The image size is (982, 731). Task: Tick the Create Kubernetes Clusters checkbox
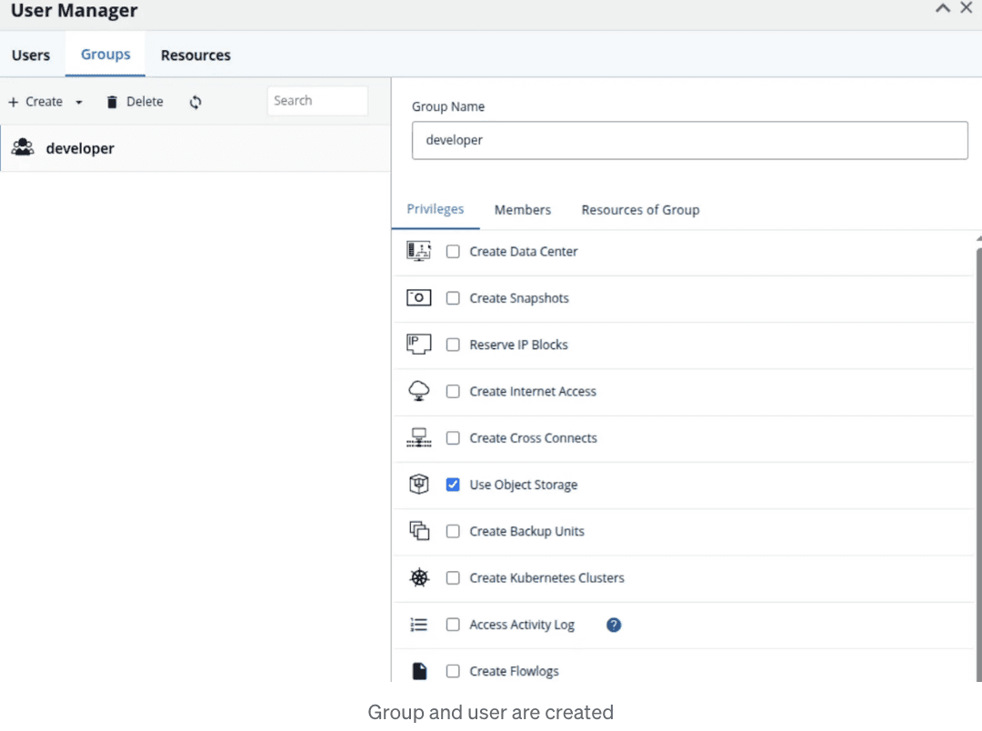tap(453, 577)
